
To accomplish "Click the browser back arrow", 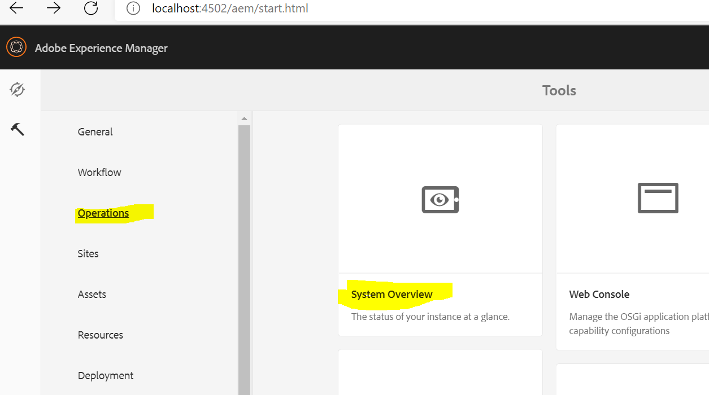I will 16,8.
